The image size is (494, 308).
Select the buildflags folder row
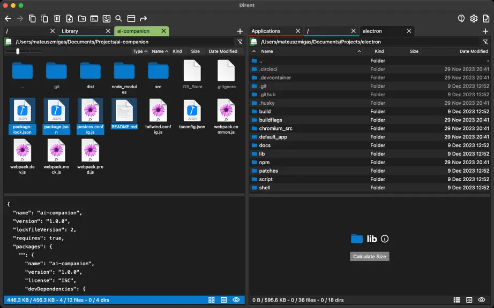click(370, 120)
